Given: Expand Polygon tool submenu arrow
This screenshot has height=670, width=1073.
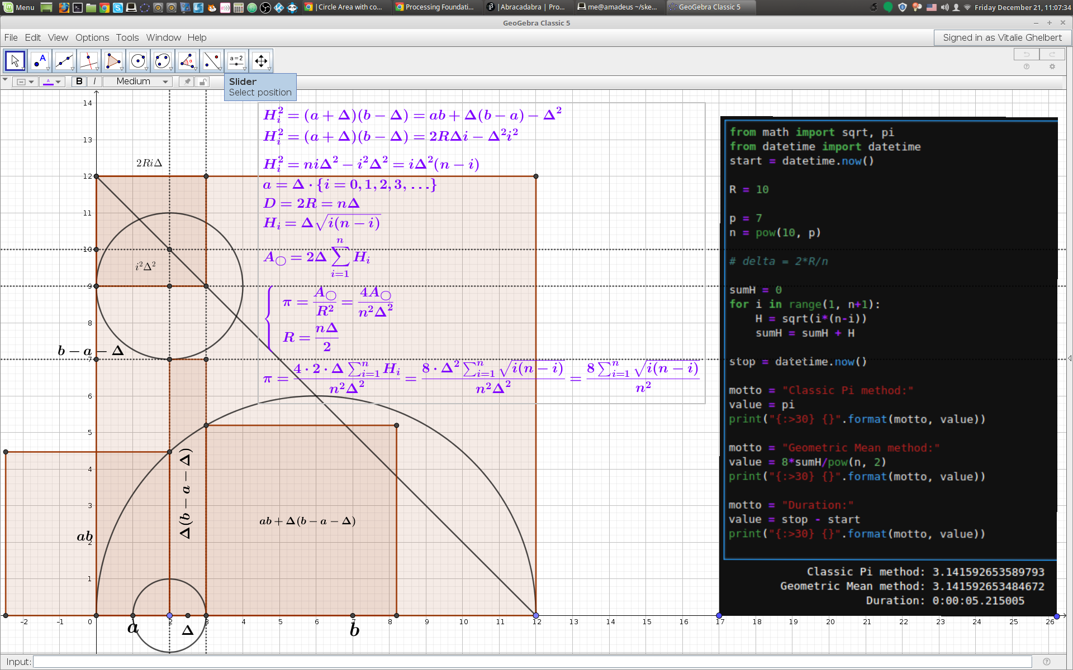Looking at the screenshot, I should coord(122,69).
